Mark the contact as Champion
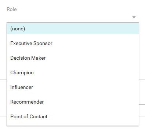145x134 pixels. click(x=73, y=72)
